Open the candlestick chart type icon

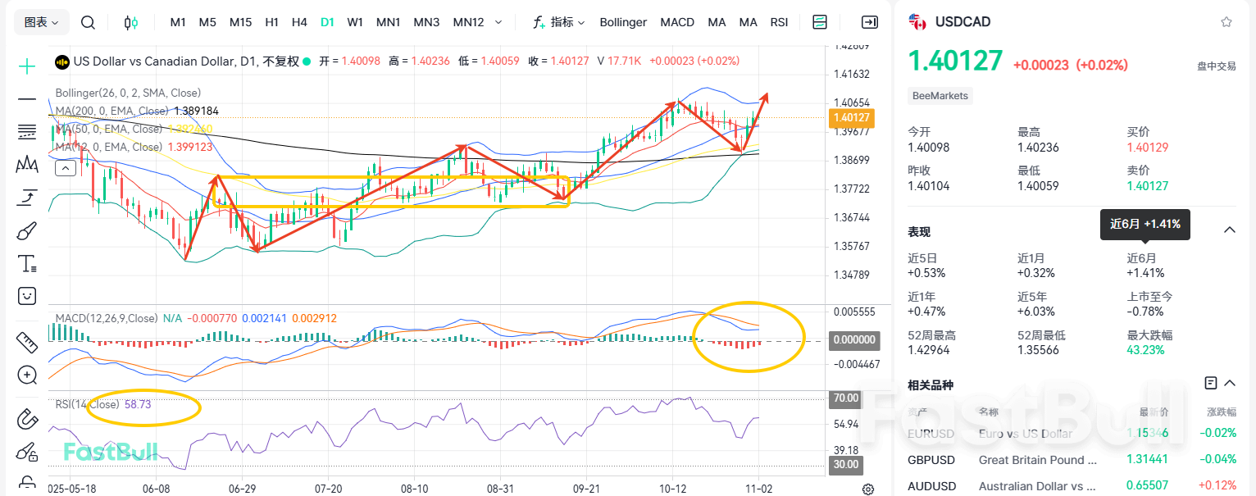[x=130, y=22]
